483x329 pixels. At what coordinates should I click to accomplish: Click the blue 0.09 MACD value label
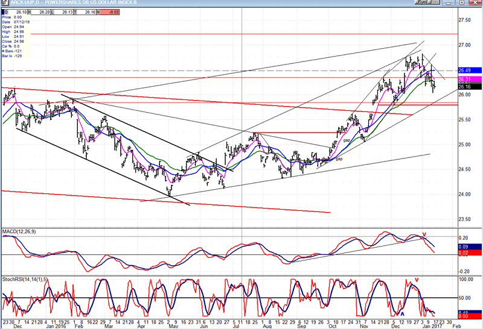coord(464,246)
